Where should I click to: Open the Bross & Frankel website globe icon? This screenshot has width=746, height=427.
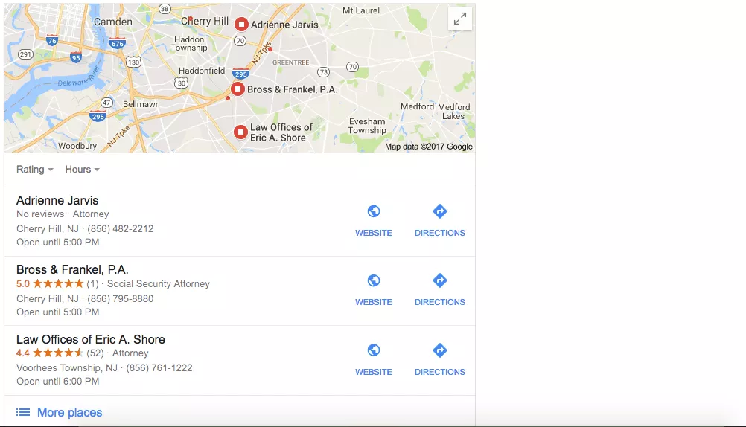pos(374,280)
